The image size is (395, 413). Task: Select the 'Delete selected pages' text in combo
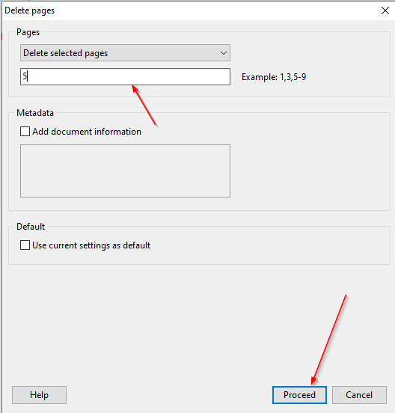[66, 53]
